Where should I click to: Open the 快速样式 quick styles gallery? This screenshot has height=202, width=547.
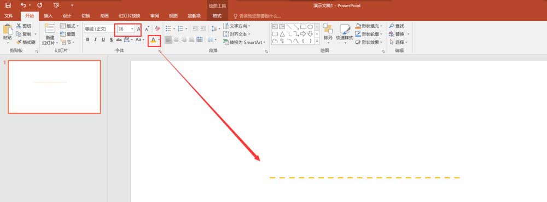[x=345, y=34]
